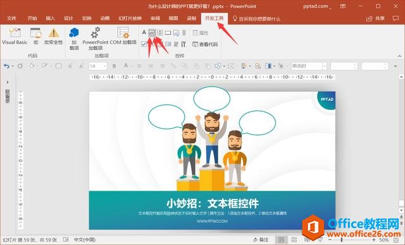Image resolution: width=405 pixels, height=245 pixels.
Task: Select the Command Button control icon
Action: tap(168, 33)
